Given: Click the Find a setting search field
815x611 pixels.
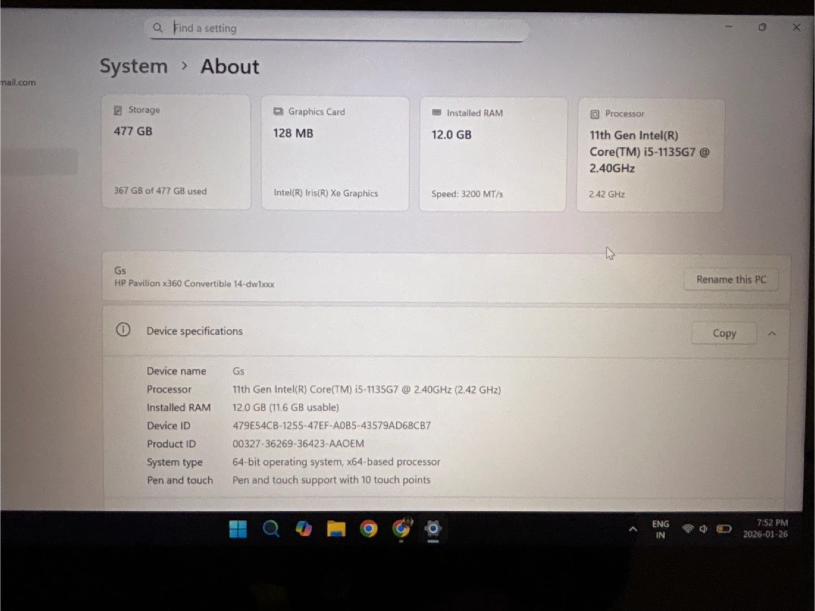Looking at the screenshot, I should click(x=340, y=28).
